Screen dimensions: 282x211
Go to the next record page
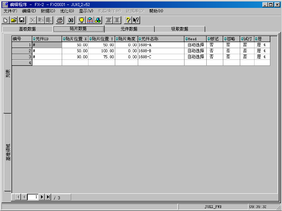coord(42,197)
